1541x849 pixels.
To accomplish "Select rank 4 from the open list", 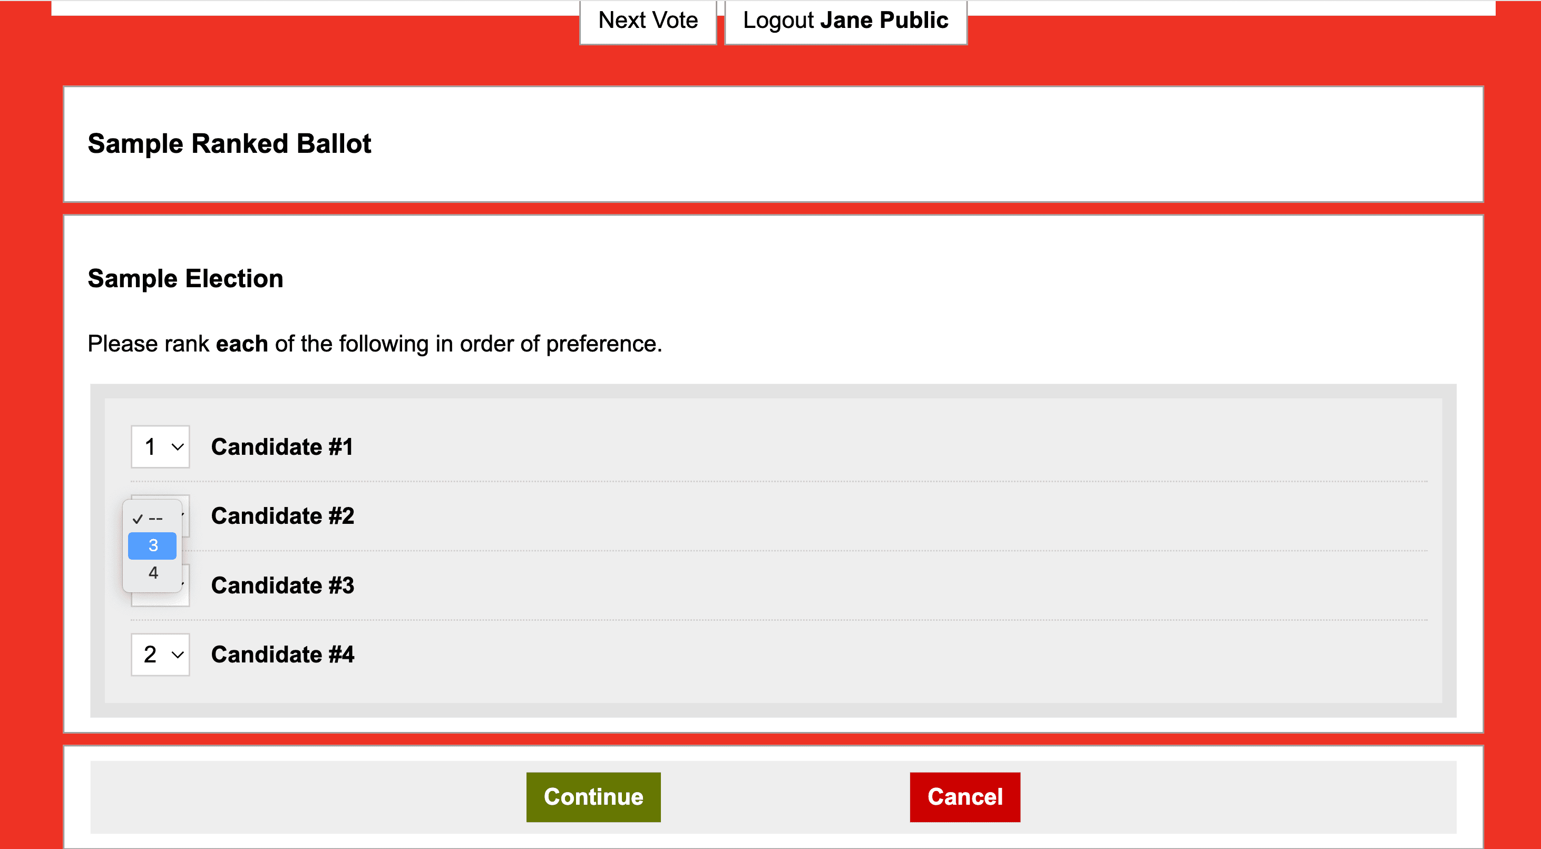I will (x=152, y=573).
